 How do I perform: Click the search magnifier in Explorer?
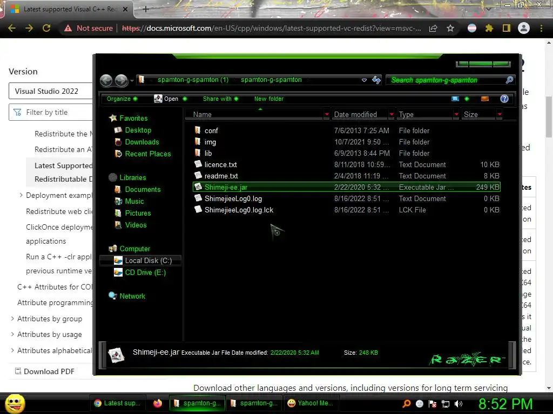coord(509,80)
